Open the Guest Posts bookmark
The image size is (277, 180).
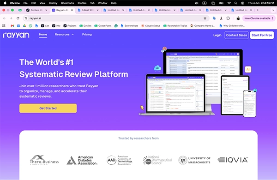(x=103, y=26)
